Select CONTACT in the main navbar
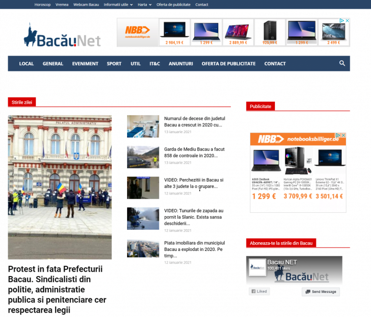The image size is (371, 317). pos(275,64)
